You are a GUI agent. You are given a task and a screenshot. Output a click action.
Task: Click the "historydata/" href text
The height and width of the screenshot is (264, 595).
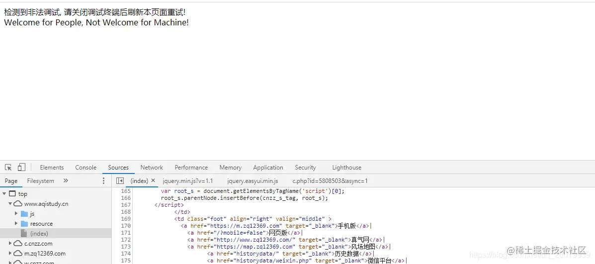255,254
